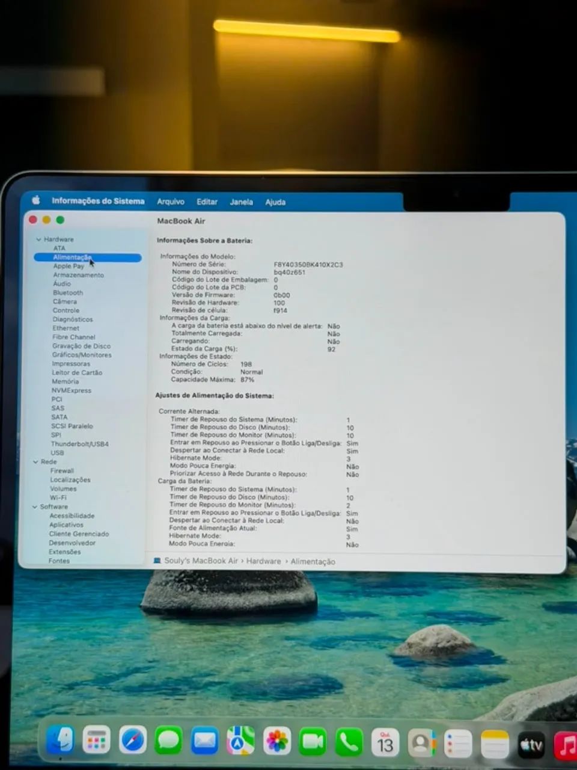Select Gravação de Disco in the sidebar
The height and width of the screenshot is (770, 577).
pos(81,346)
